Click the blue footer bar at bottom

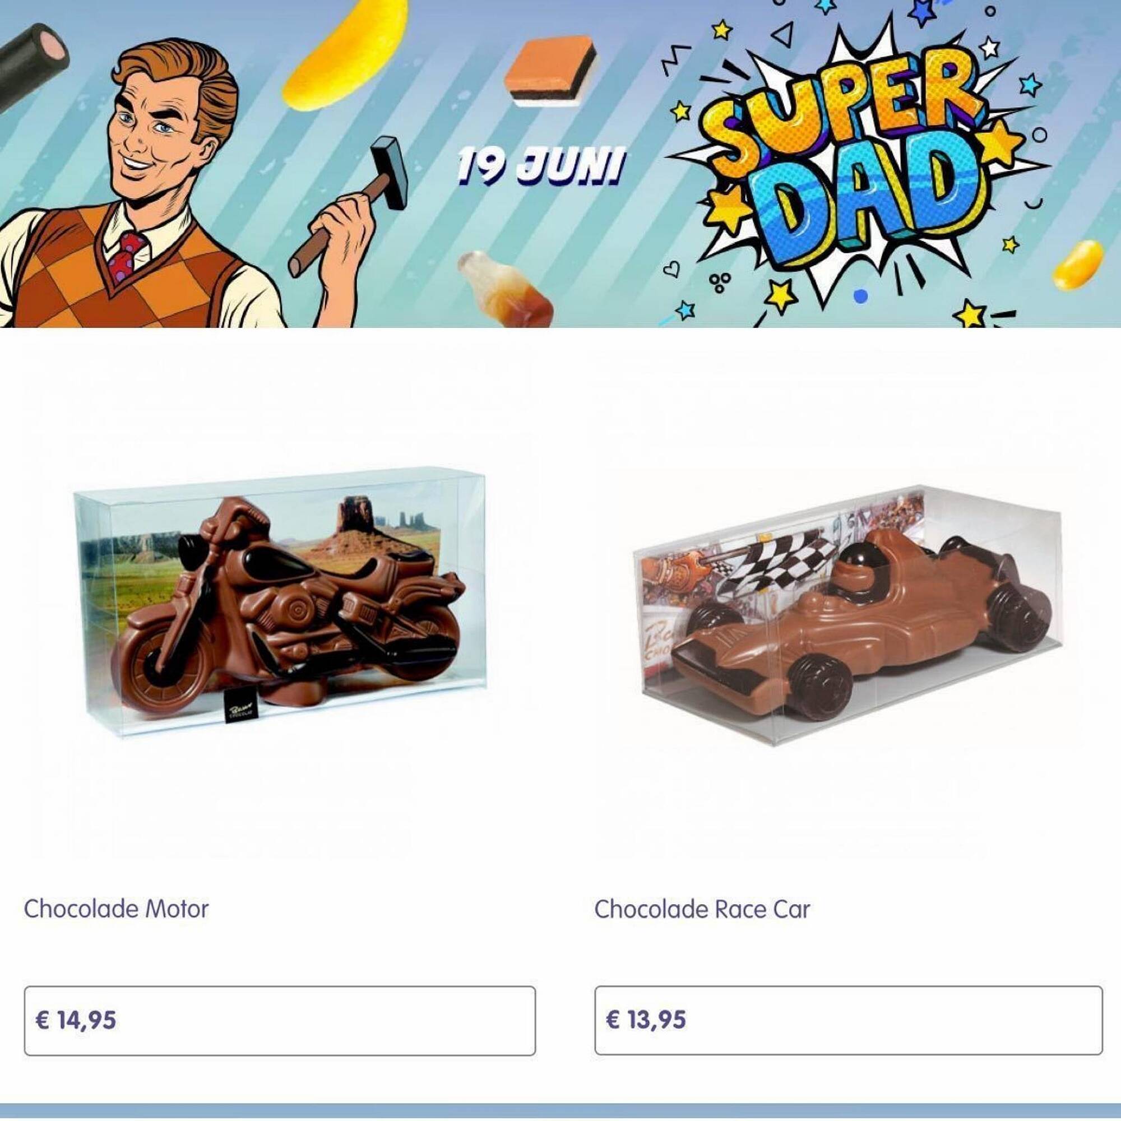coord(560,1111)
